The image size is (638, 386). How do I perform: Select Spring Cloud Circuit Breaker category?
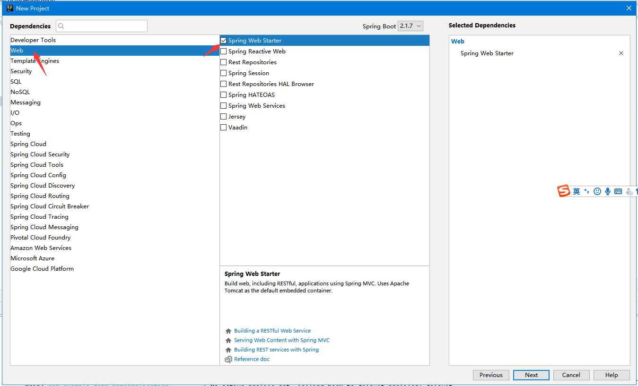(x=115, y=206)
